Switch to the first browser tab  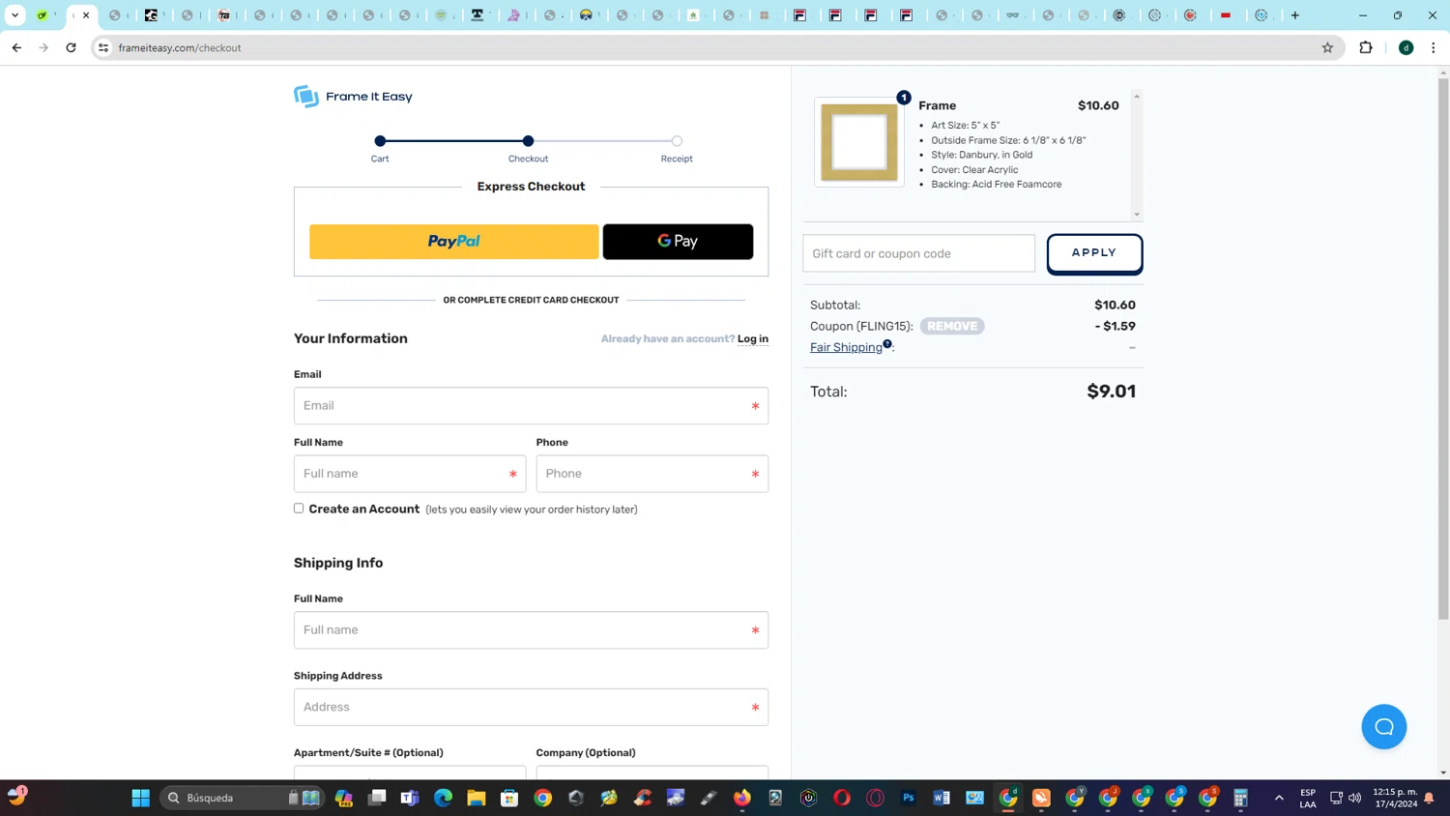[x=43, y=15]
